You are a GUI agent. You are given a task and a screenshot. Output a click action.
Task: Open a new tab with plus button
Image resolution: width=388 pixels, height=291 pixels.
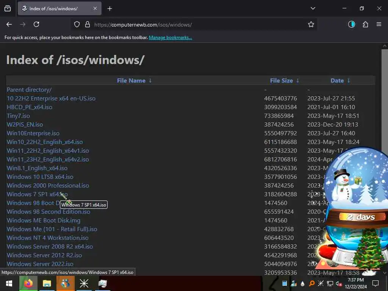pyautogui.click(x=110, y=9)
